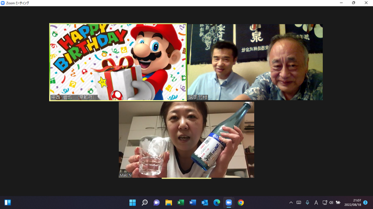Open the Windows Start menu

(x=133, y=202)
